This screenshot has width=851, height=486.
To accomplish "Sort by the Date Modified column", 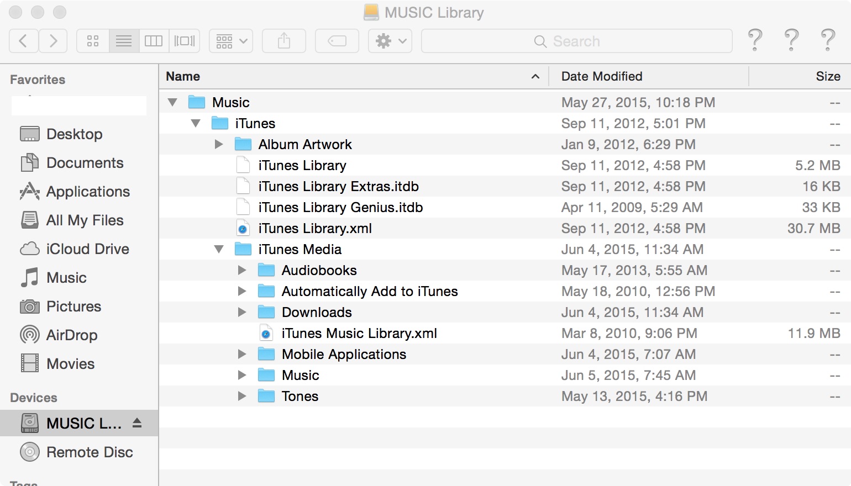I will pyautogui.click(x=649, y=76).
